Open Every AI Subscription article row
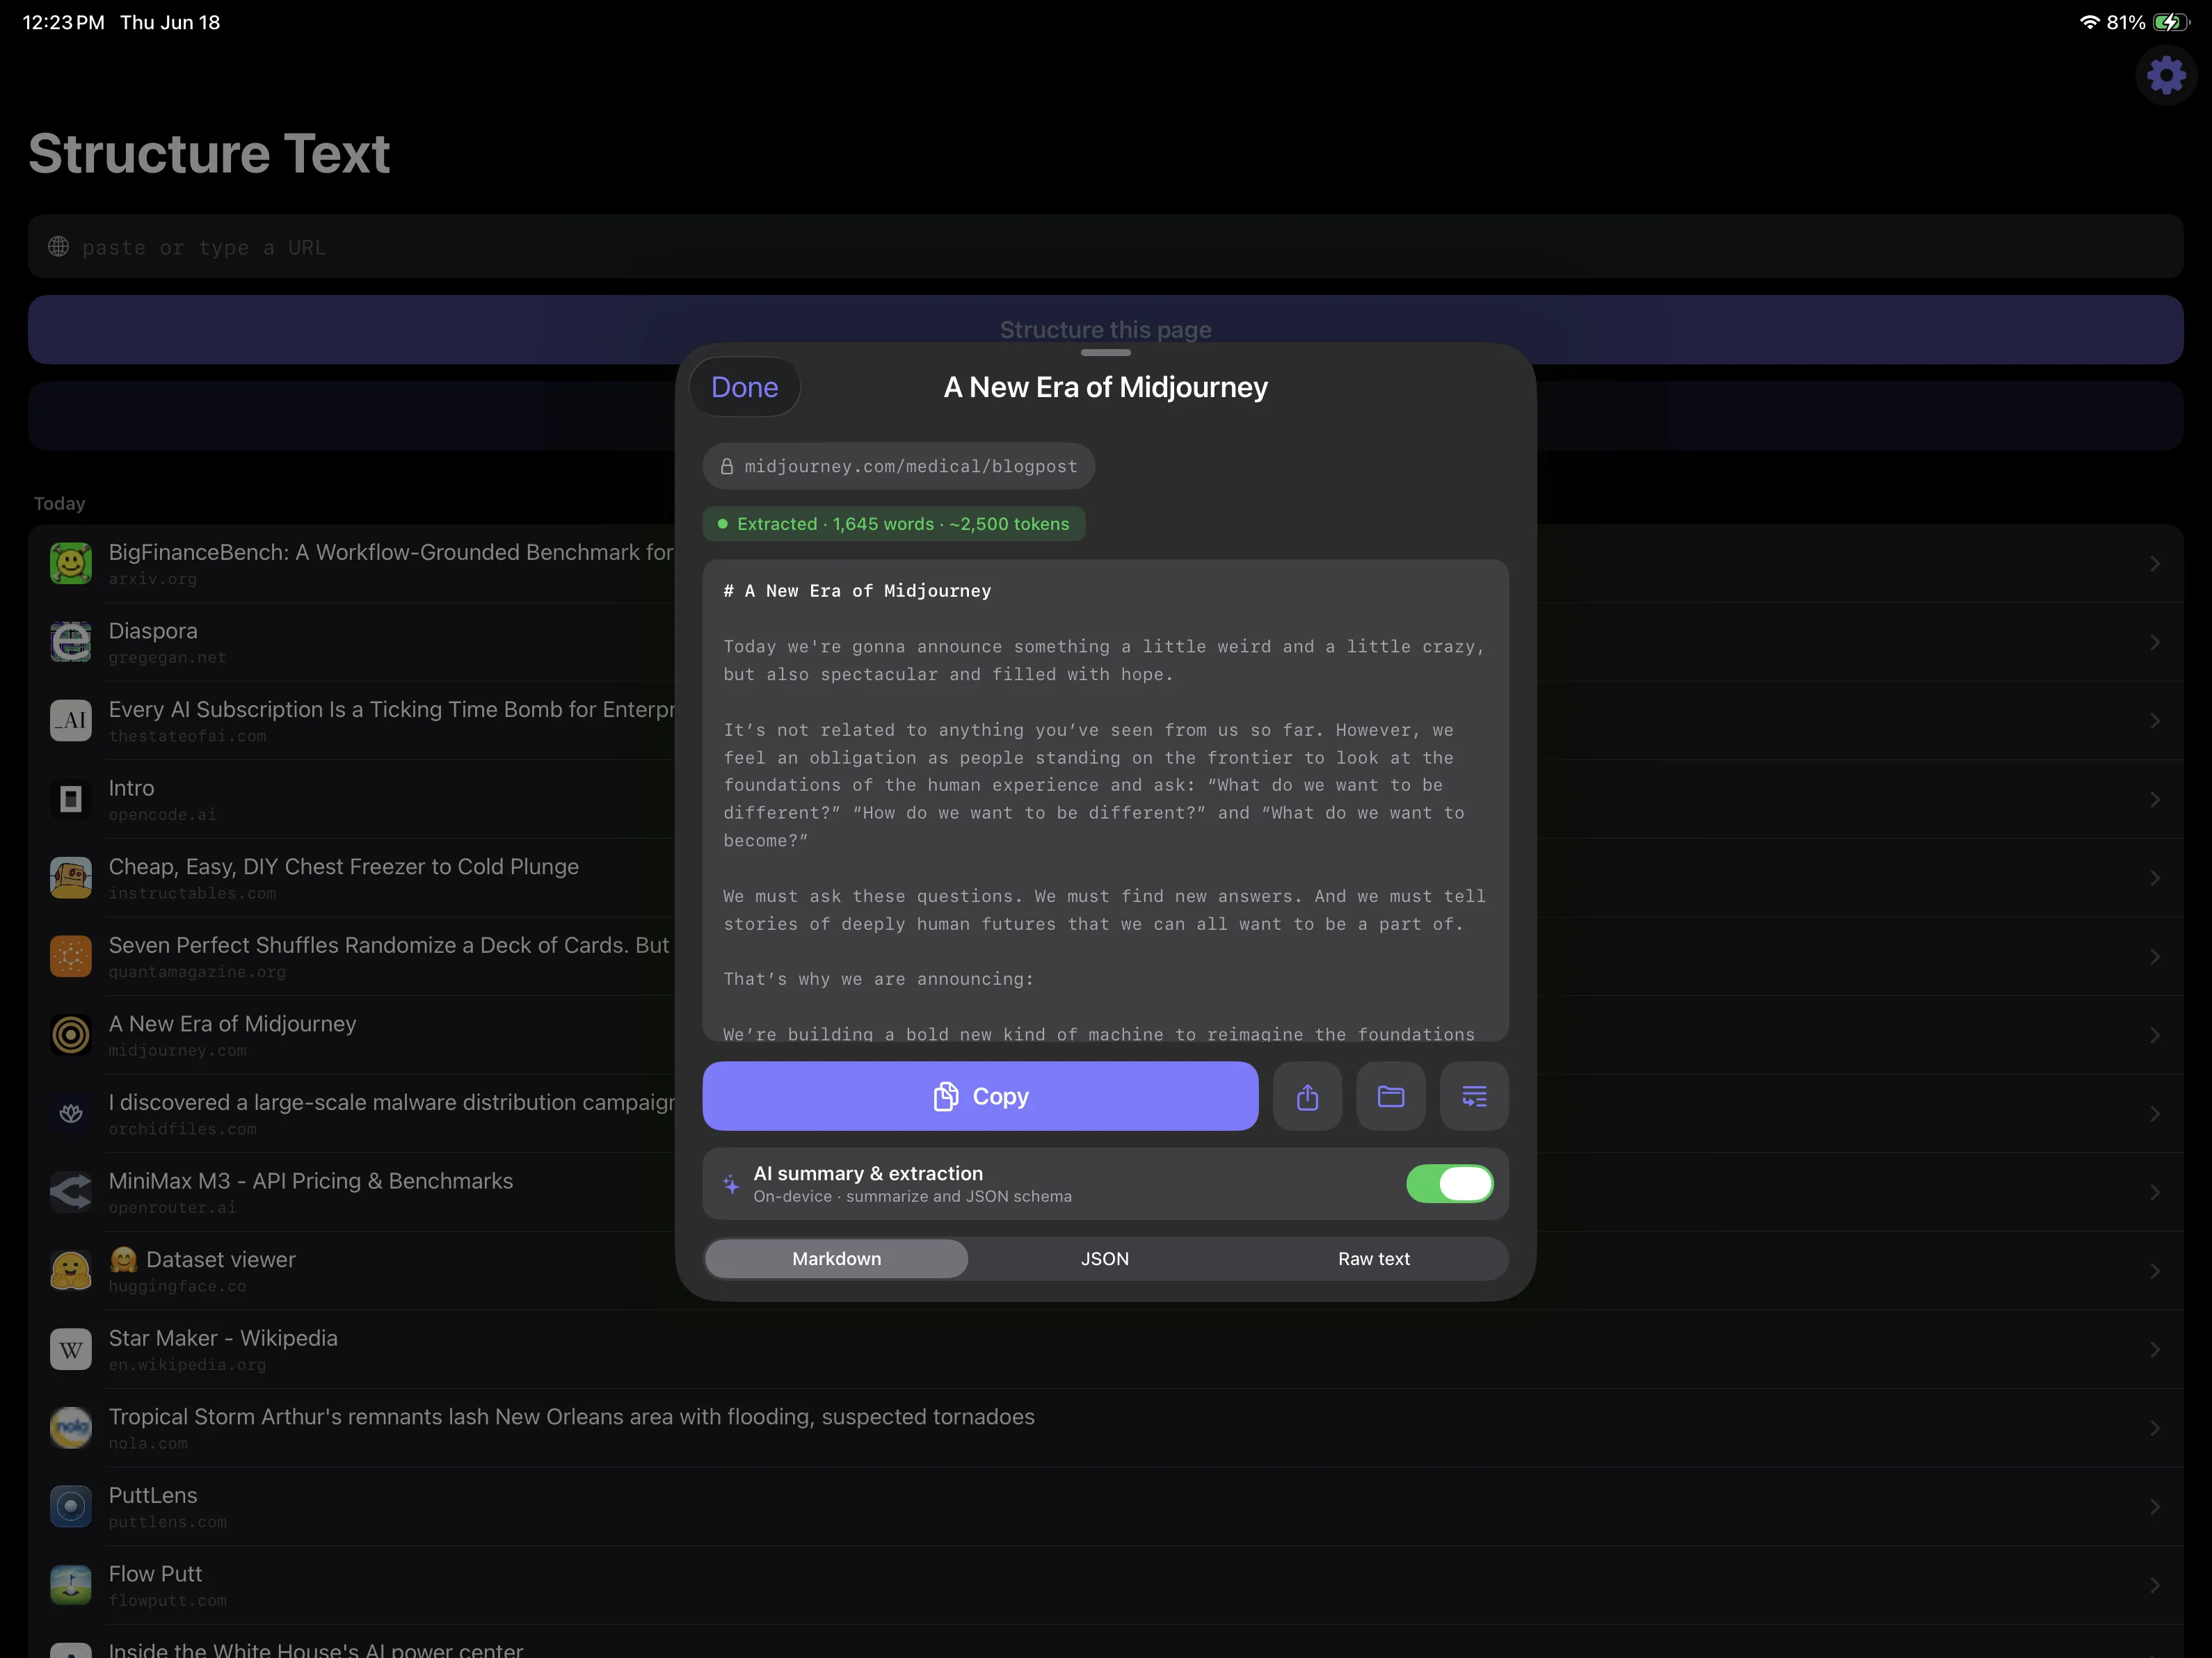Image resolution: width=2212 pixels, height=1658 pixels. (x=1106, y=721)
